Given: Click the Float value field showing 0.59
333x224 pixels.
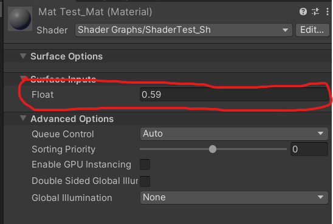Looking at the screenshot, I should tap(234, 95).
